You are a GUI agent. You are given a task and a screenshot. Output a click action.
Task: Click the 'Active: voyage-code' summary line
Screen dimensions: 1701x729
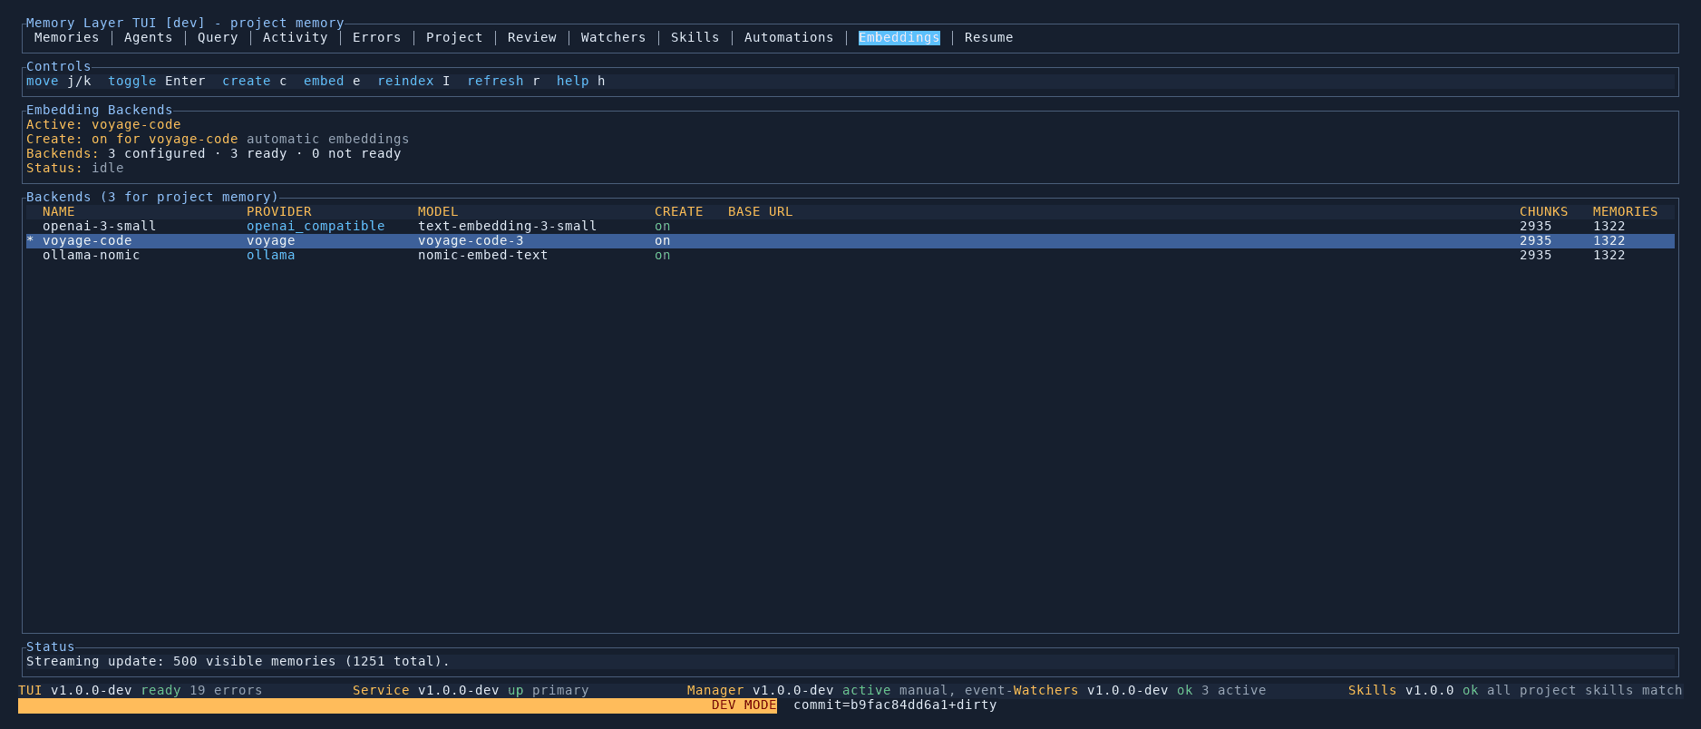[103, 124]
